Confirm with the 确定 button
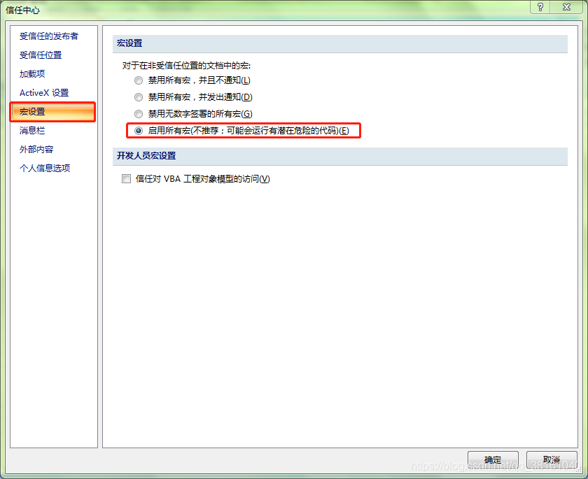The width and height of the screenshot is (588, 479). [493, 459]
